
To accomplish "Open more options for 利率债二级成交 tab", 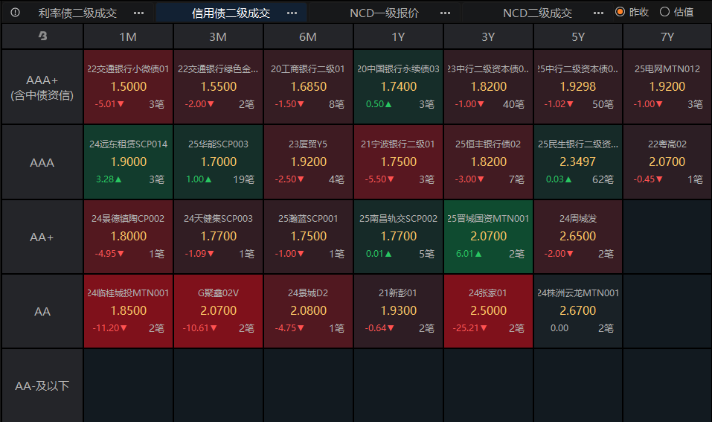I will point(138,13).
